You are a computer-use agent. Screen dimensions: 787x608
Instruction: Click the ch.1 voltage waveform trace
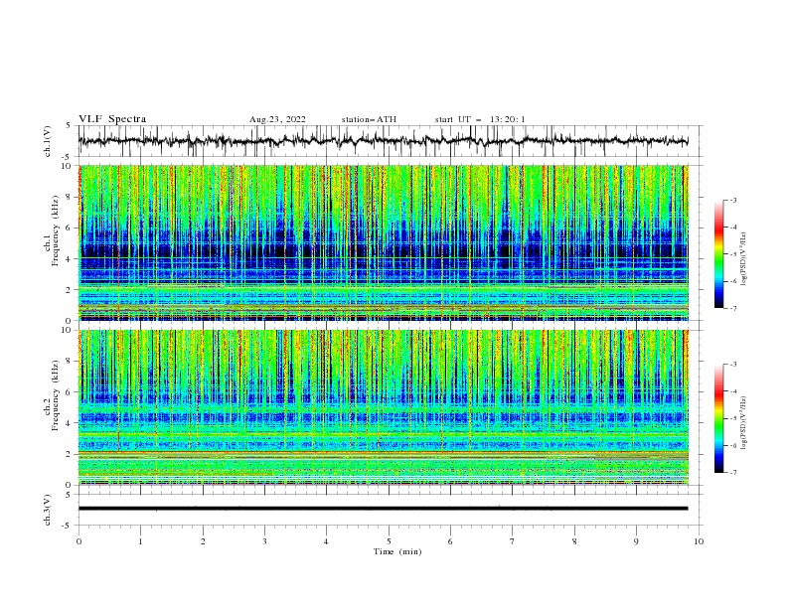383,141
